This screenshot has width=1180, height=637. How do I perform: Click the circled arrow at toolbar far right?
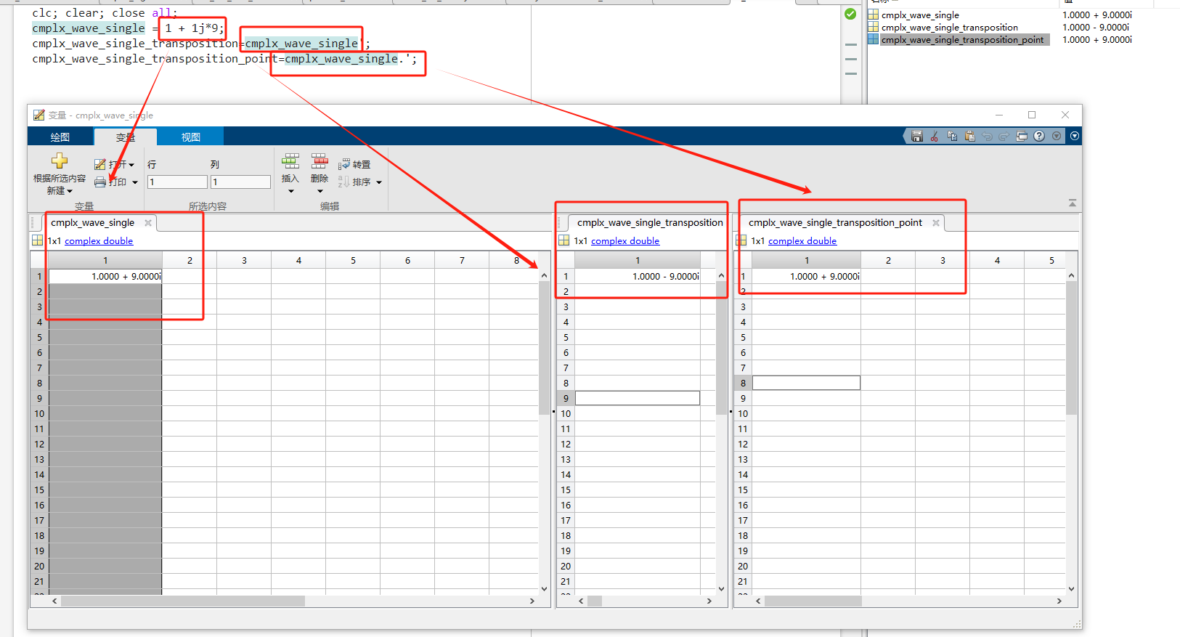(x=1075, y=136)
